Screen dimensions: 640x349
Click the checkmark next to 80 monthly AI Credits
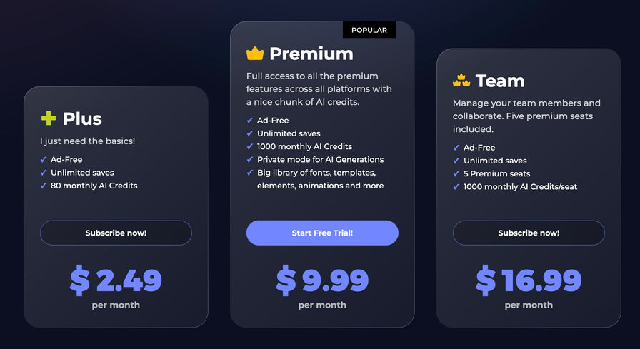coord(44,186)
